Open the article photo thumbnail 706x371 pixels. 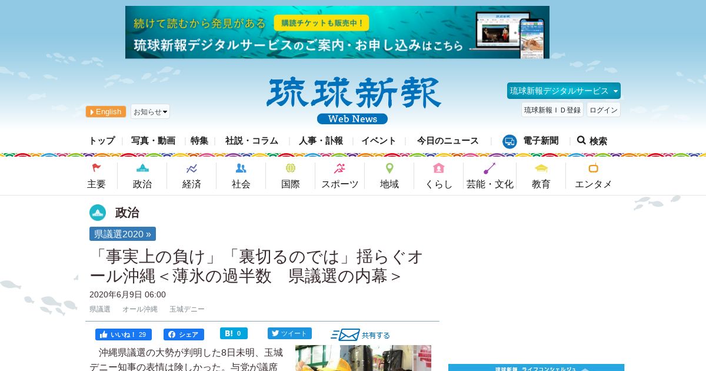[363, 358]
